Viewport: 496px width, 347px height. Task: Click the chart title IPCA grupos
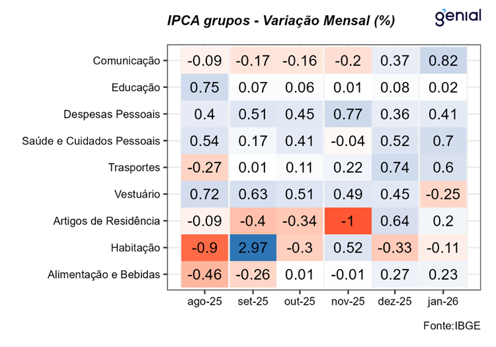tap(281, 20)
